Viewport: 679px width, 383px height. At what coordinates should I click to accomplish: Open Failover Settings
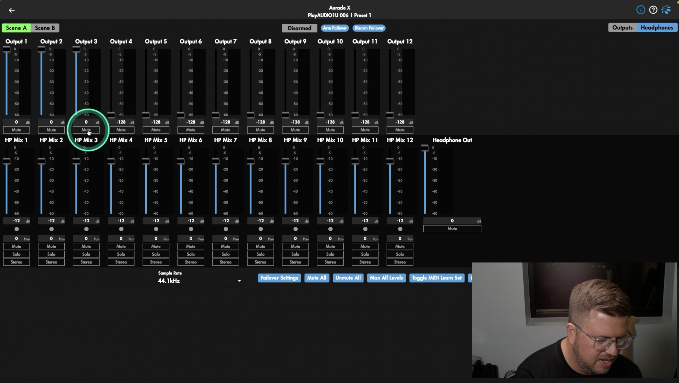(x=279, y=278)
